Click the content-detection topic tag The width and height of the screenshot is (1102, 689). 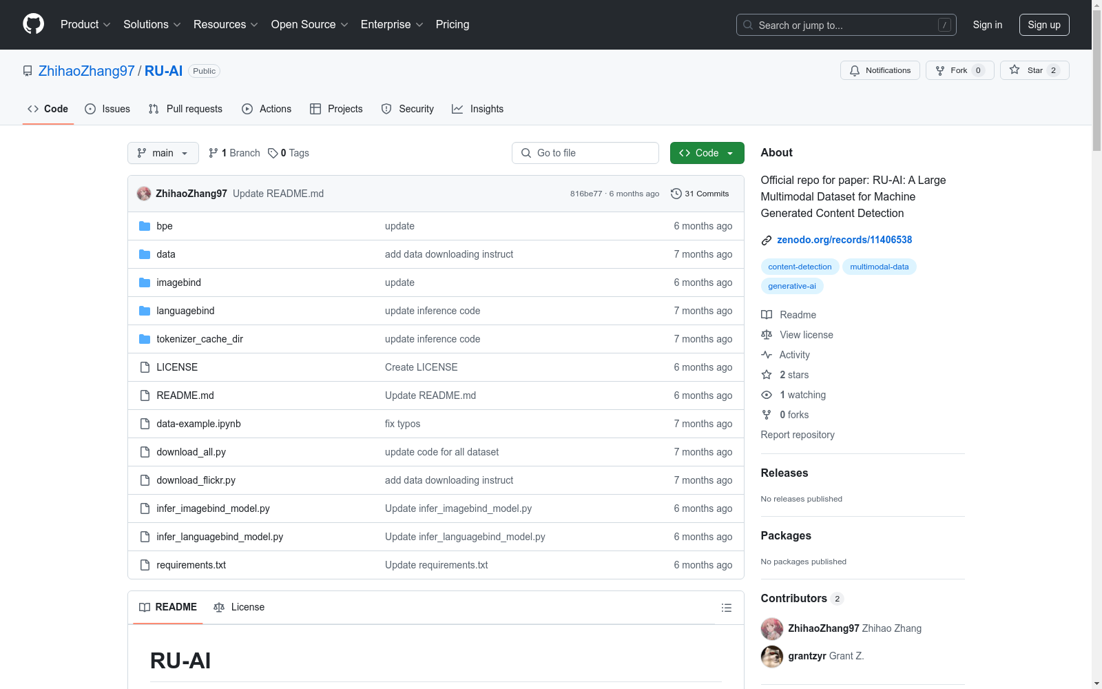click(800, 267)
